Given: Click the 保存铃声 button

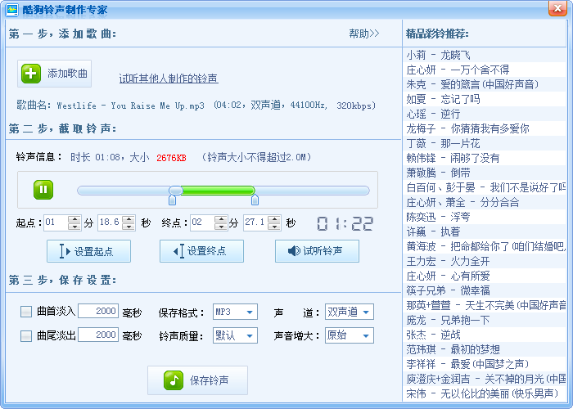Looking at the screenshot, I should (198, 380).
